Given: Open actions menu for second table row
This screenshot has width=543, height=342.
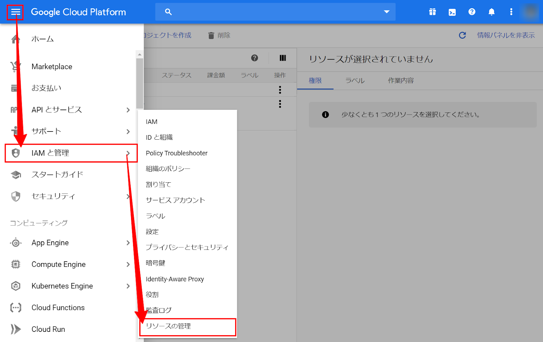Looking at the screenshot, I should (x=280, y=104).
